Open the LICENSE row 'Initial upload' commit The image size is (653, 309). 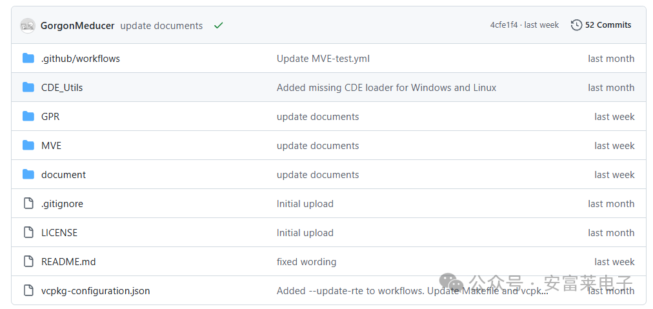point(305,233)
